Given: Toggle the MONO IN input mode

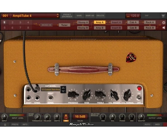Looking at the screenshot, I should pyautogui.click(x=46, y=25).
